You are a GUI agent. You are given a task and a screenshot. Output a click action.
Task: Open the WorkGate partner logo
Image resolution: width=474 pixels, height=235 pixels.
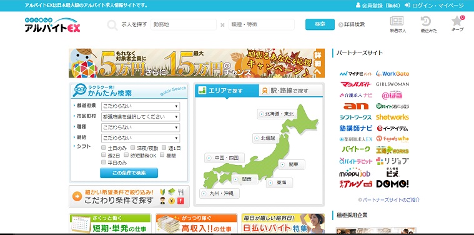point(392,74)
